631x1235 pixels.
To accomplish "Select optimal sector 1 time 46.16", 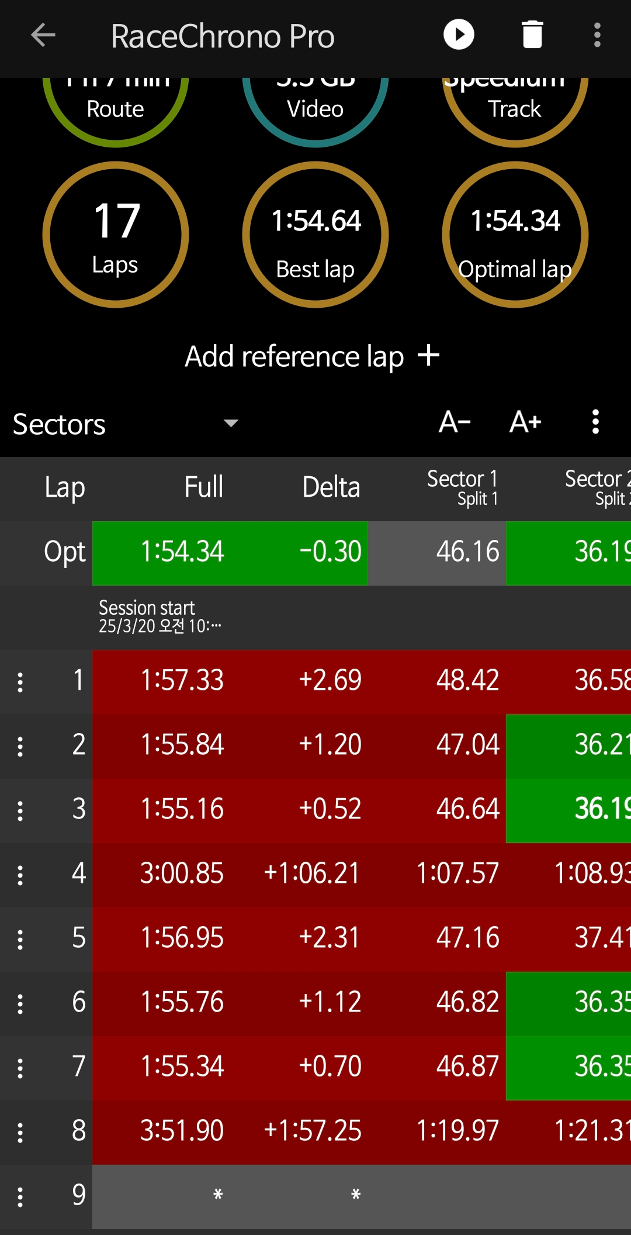I will (x=437, y=553).
